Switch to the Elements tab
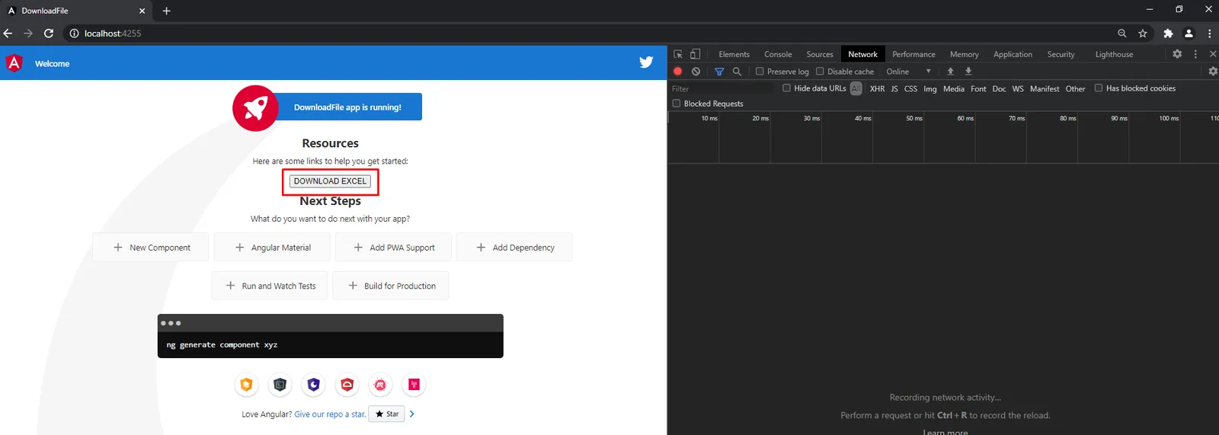 pyautogui.click(x=734, y=54)
